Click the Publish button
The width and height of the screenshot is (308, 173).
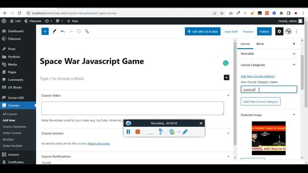point(264,31)
